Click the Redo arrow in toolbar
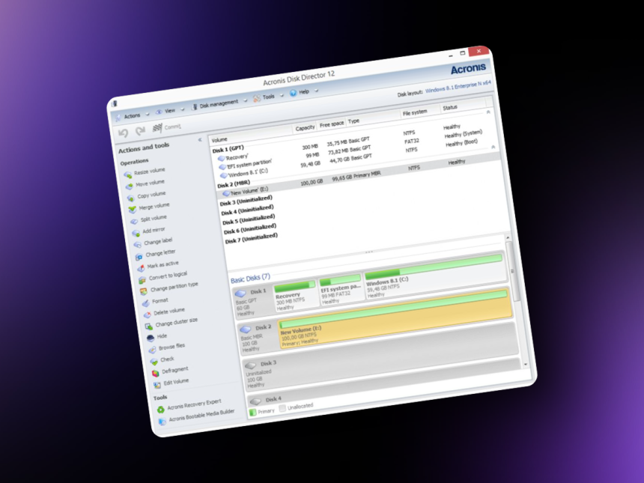The image size is (644, 483). pyautogui.click(x=141, y=130)
